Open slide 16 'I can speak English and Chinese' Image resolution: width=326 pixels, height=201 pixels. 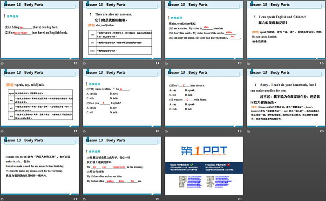[285, 30]
